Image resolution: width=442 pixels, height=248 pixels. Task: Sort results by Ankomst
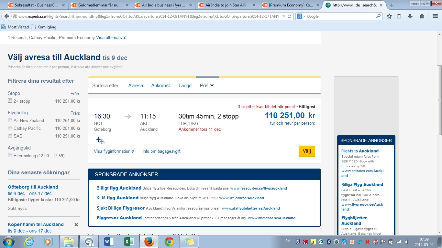(160, 86)
